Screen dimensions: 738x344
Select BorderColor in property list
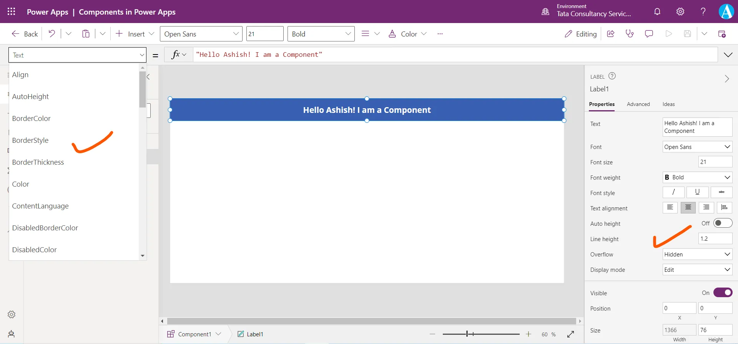click(74, 118)
